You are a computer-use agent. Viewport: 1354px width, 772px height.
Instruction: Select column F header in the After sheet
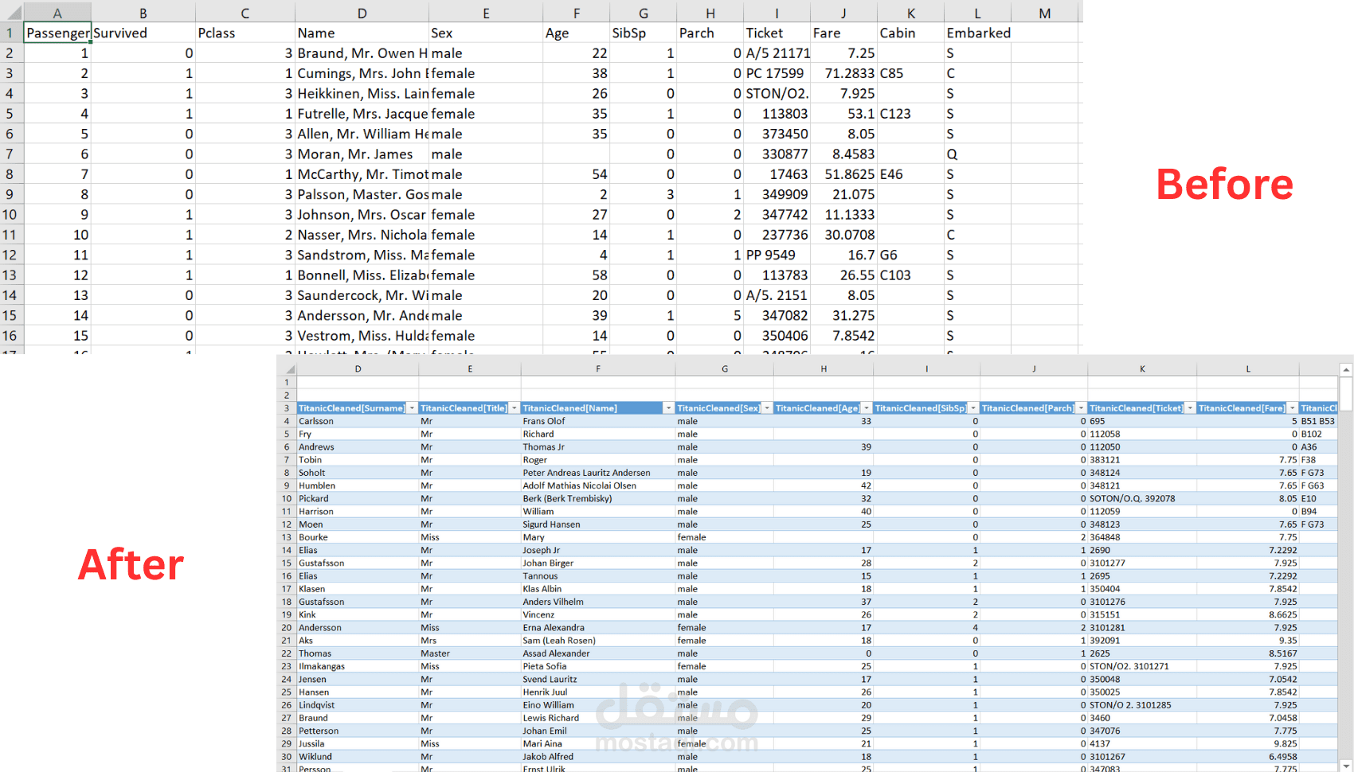[x=598, y=368]
